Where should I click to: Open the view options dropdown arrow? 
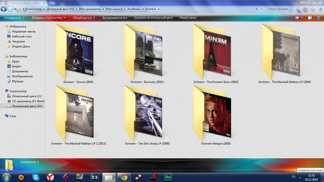(302, 18)
